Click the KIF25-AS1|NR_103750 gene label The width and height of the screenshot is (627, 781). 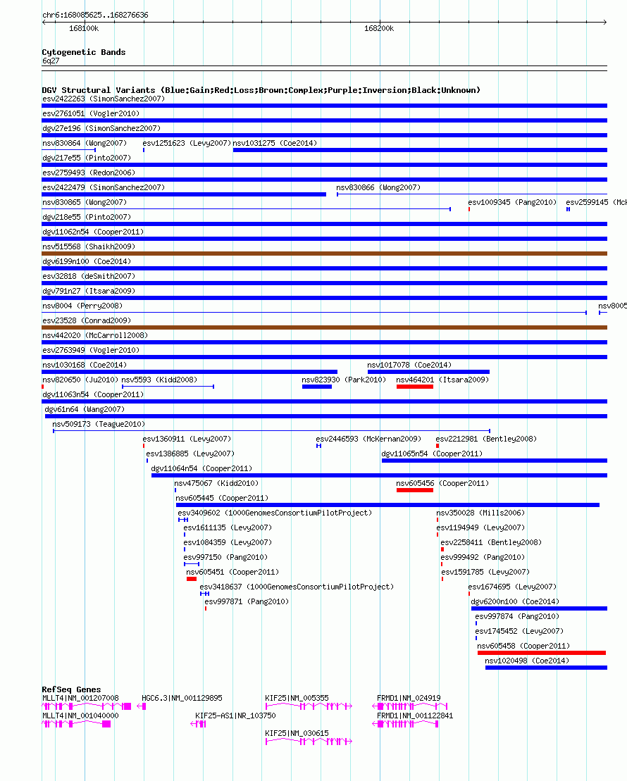(x=235, y=716)
